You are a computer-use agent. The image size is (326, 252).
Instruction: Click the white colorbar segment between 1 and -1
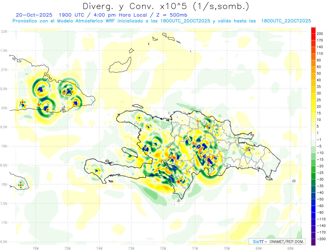[313, 136]
